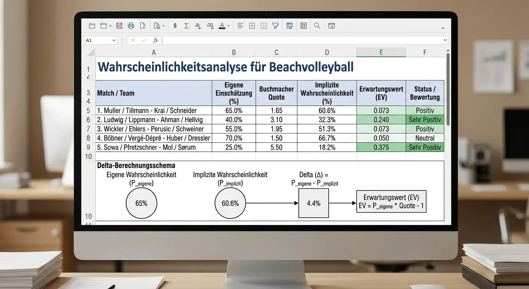The height and width of the screenshot is (289, 529).
Task: Click the decimal arrow icon after sigma
Action: click(198, 26)
